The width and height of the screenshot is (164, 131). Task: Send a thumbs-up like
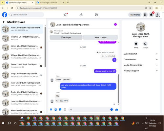tap(117, 109)
